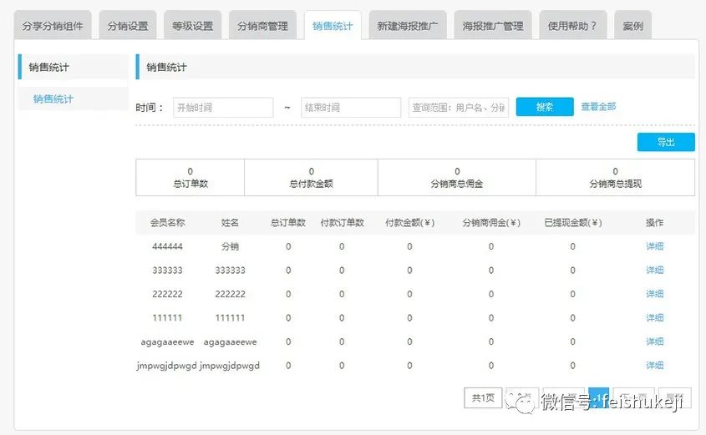Open 详细 for member 444444
Screen dimensions: 706x435
click(x=655, y=246)
